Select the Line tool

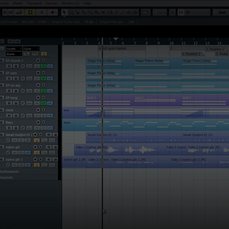[x=123, y=12]
